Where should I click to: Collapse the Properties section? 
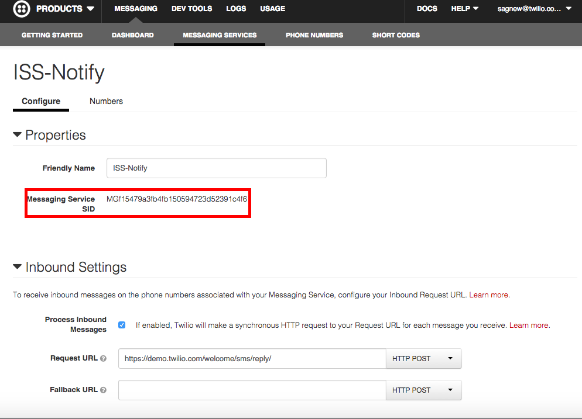(x=18, y=135)
